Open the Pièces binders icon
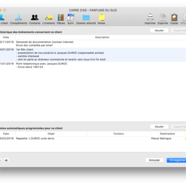186x186 pixels. pyautogui.click(x=61, y=17)
